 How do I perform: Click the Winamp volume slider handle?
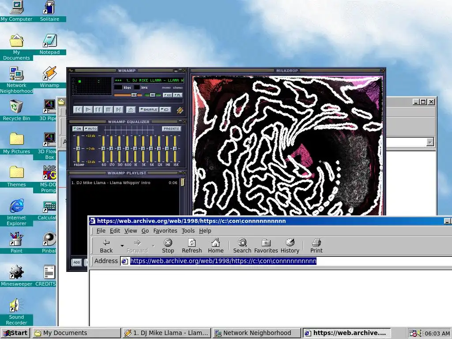134,95
